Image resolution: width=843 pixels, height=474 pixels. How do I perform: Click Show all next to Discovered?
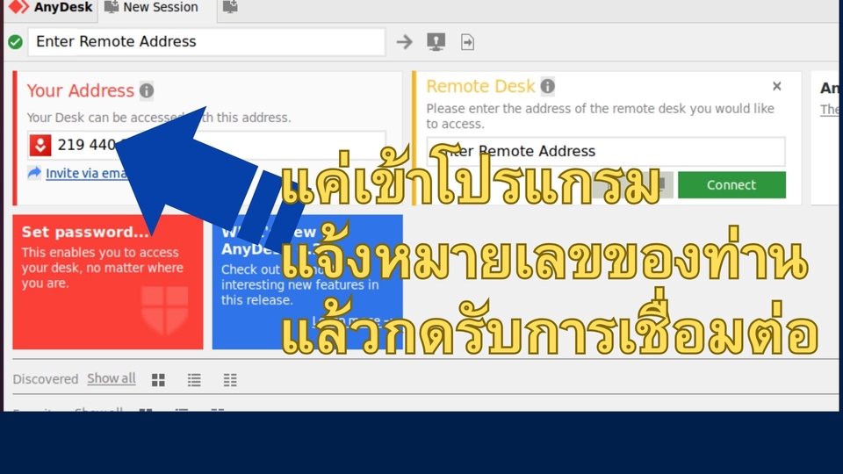[x=111, y=378]
